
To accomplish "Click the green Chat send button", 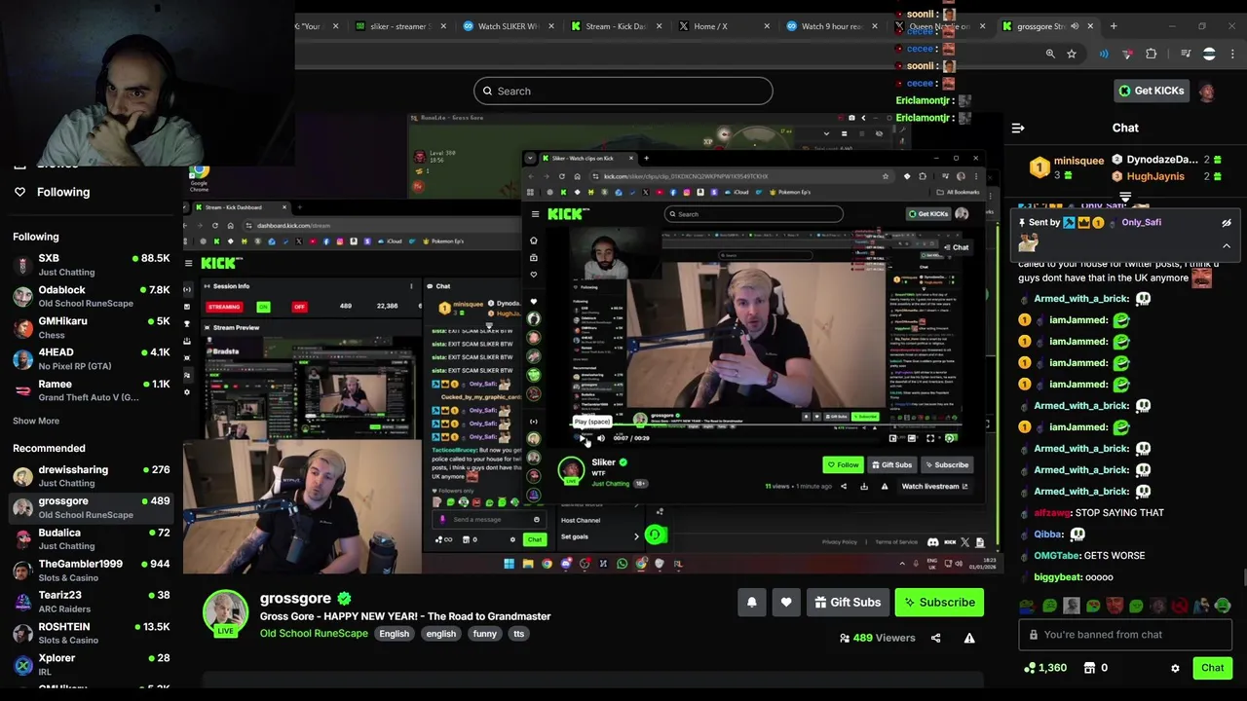I will click(x=1212, y=669).
